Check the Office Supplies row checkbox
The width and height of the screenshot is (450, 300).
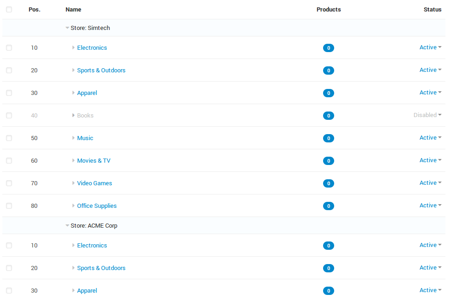pyautogui.click(x=9, y=206)
